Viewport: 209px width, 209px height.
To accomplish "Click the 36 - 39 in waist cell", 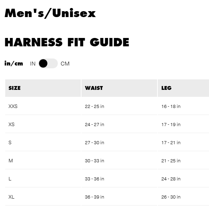I will pos(94,197).
